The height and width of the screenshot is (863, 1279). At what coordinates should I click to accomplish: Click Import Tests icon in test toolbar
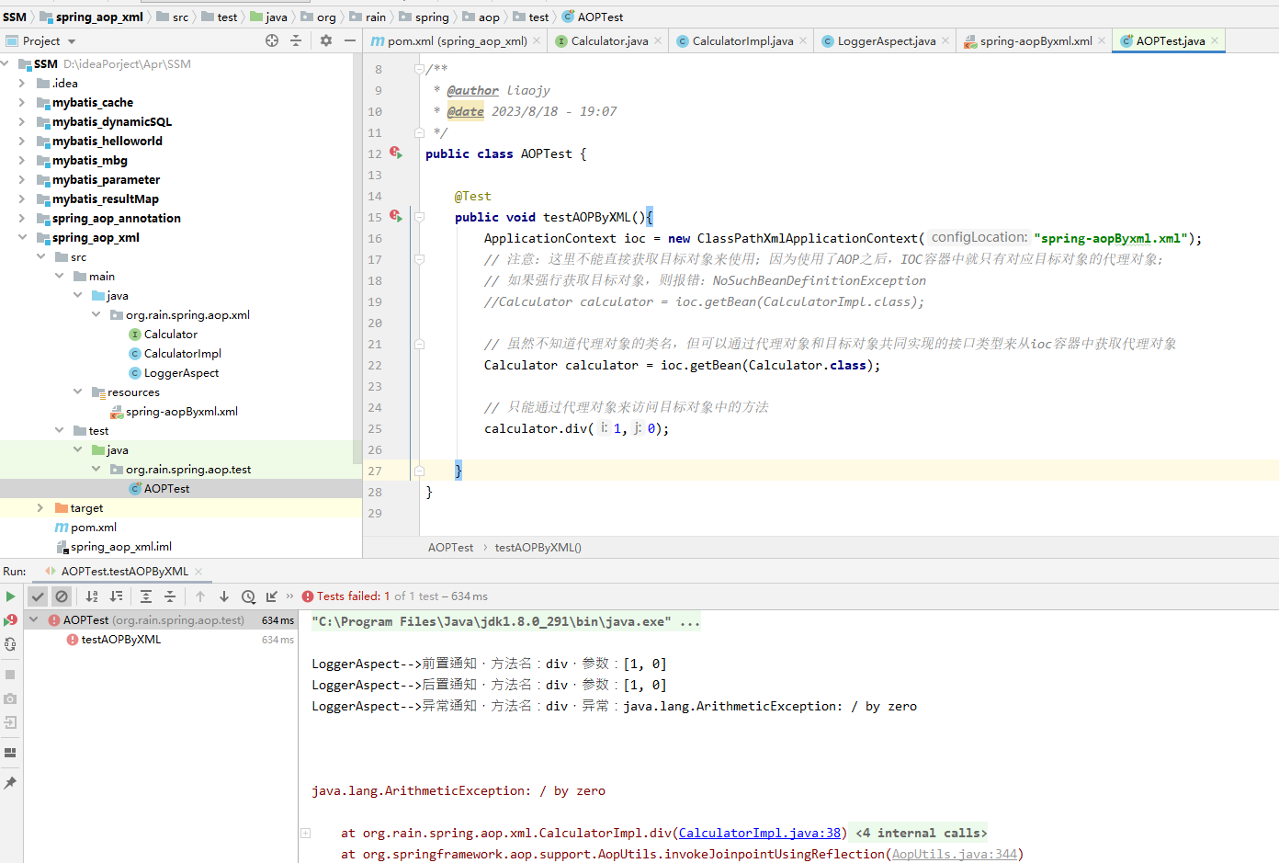[x=272, y=596]
